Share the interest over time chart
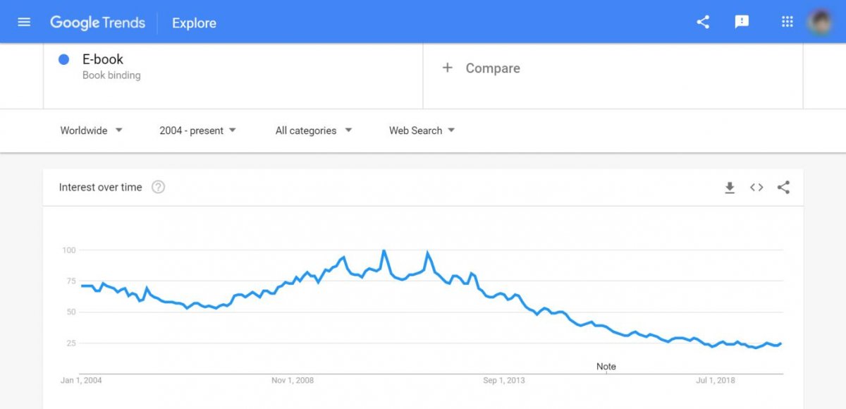846x409 pixels. coord(783,188)
